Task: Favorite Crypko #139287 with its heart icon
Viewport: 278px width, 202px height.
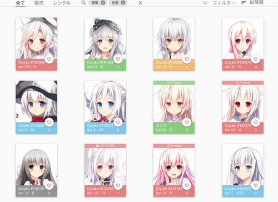Action: (49, 122)
